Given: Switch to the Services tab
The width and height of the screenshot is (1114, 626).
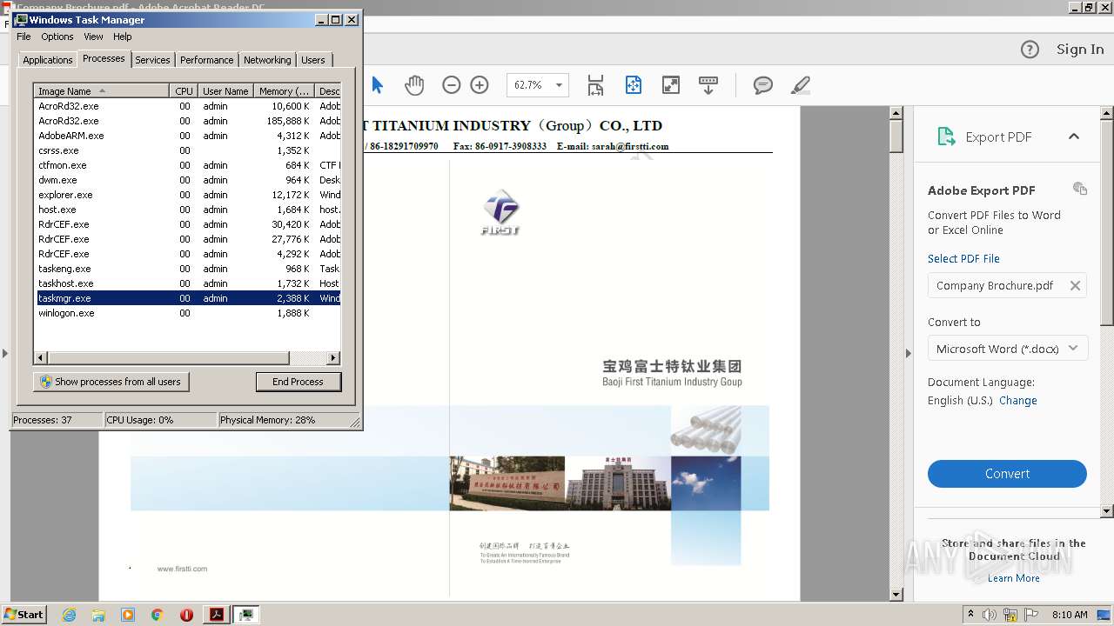Looking at the screenshot, I should click(152, 60).
